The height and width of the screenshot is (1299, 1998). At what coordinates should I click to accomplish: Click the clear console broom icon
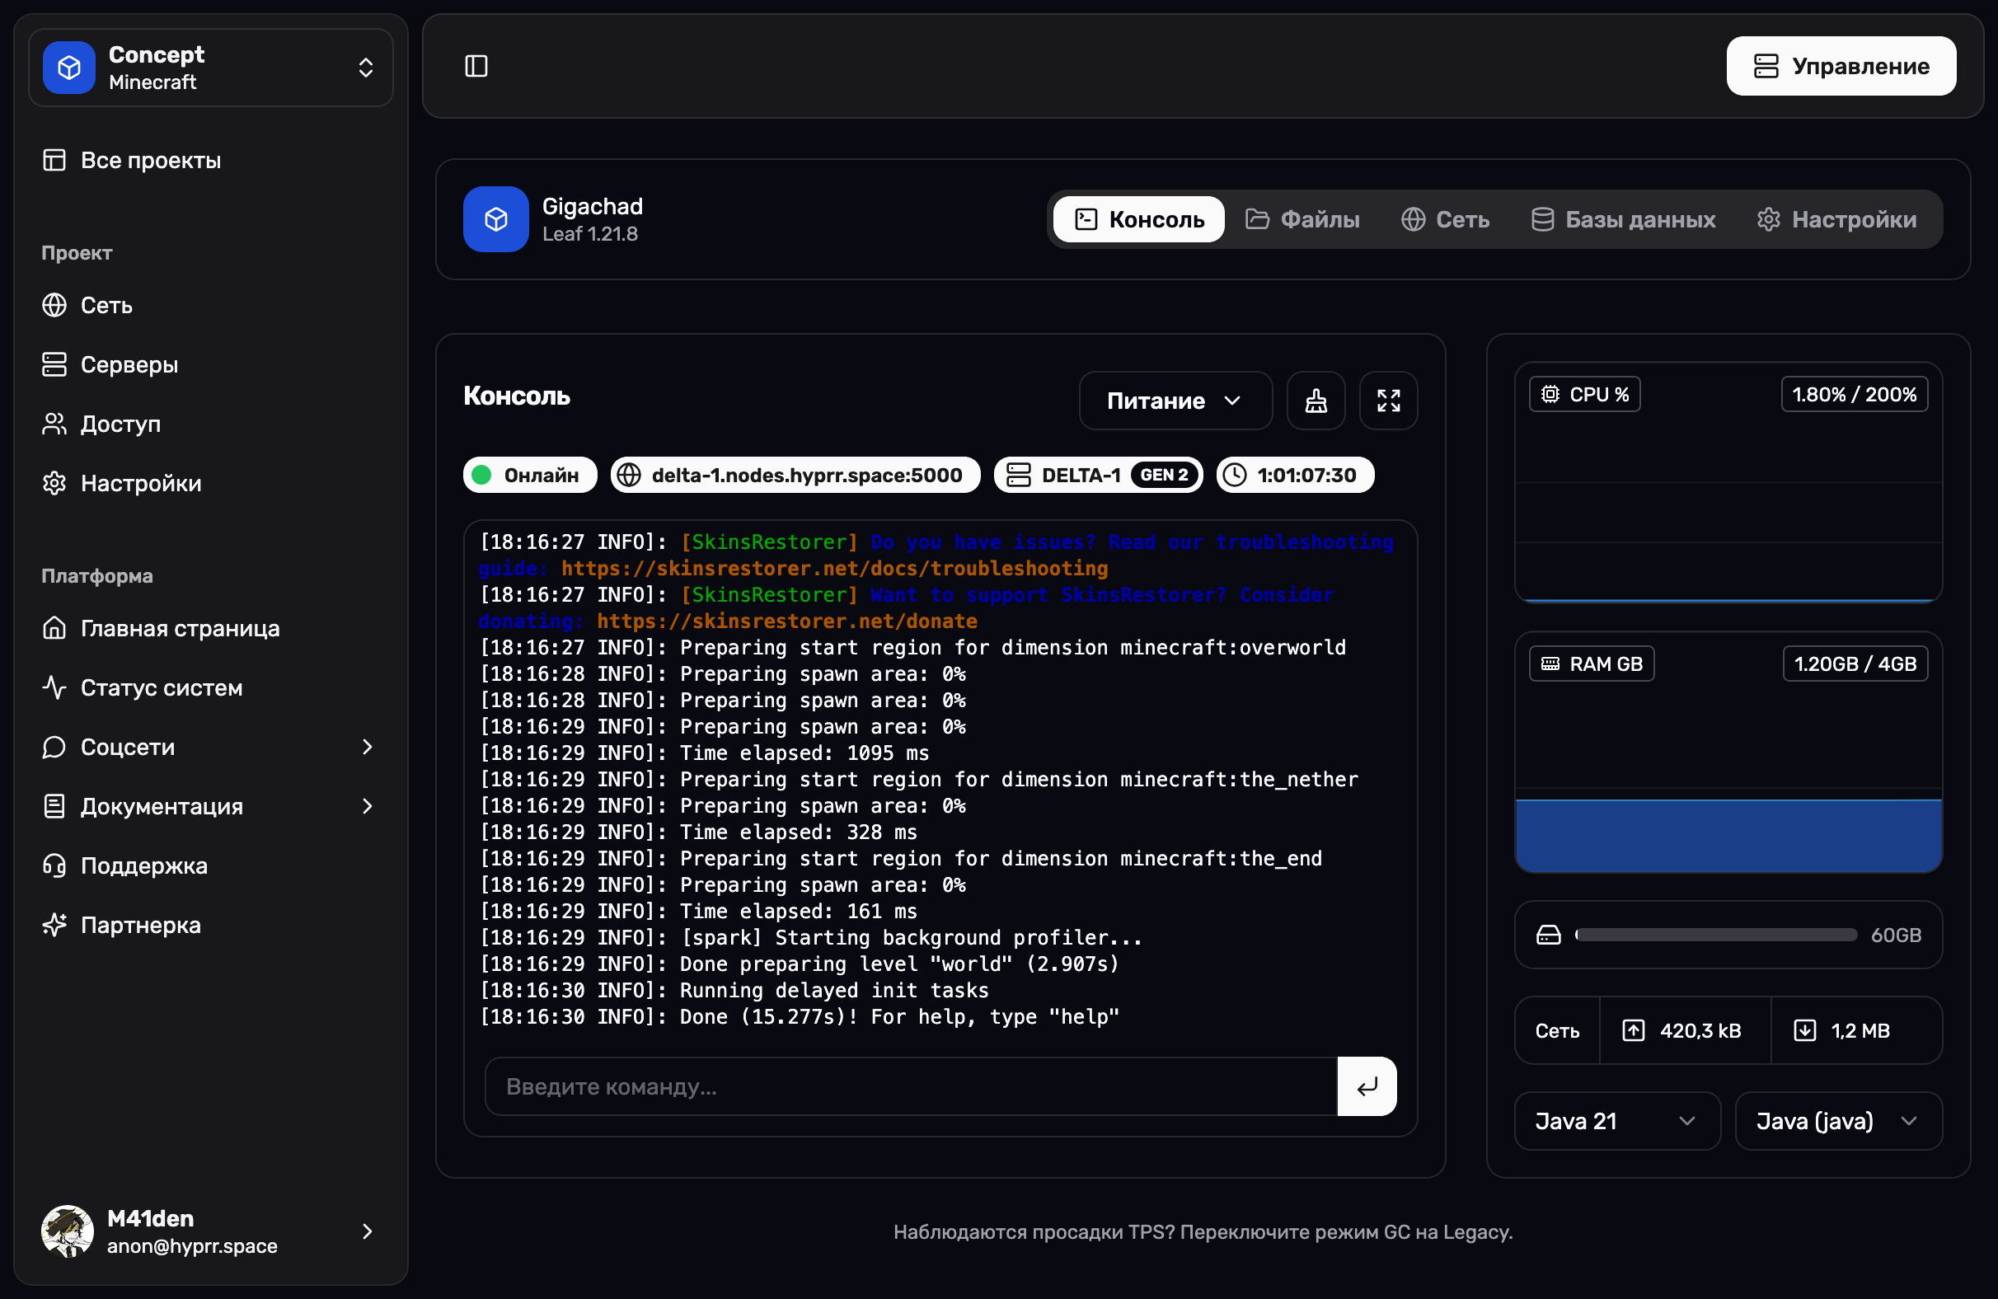click(x=1316, y=401)
